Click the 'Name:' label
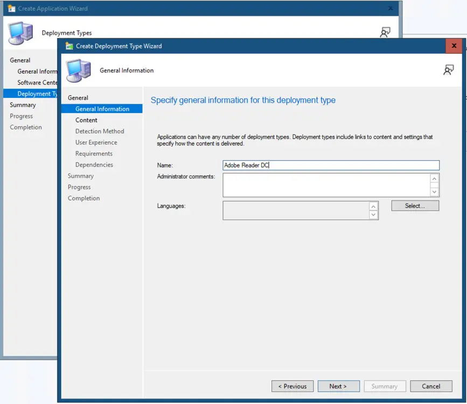The image size is (467, 404). [165, 165]
